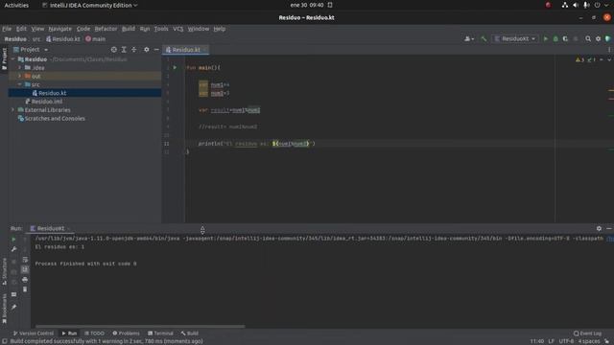Viewport: 614px width, 345px height.
Task: Expand the out folder
Action: click(x=20, y=76)
